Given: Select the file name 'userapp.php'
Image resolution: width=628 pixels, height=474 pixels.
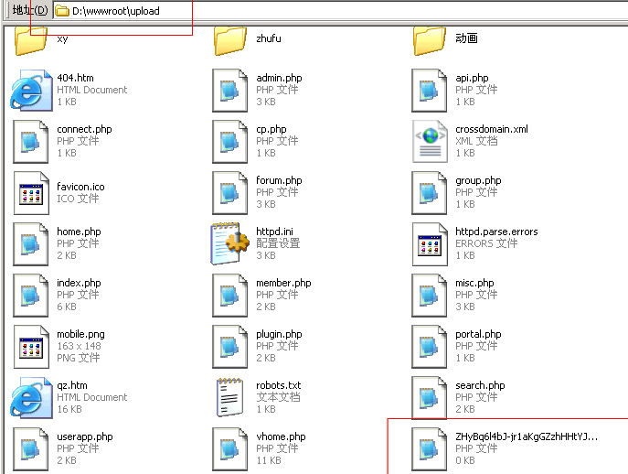Looking at the screenshot, I should pyautogui.click(x=85, y=436).
